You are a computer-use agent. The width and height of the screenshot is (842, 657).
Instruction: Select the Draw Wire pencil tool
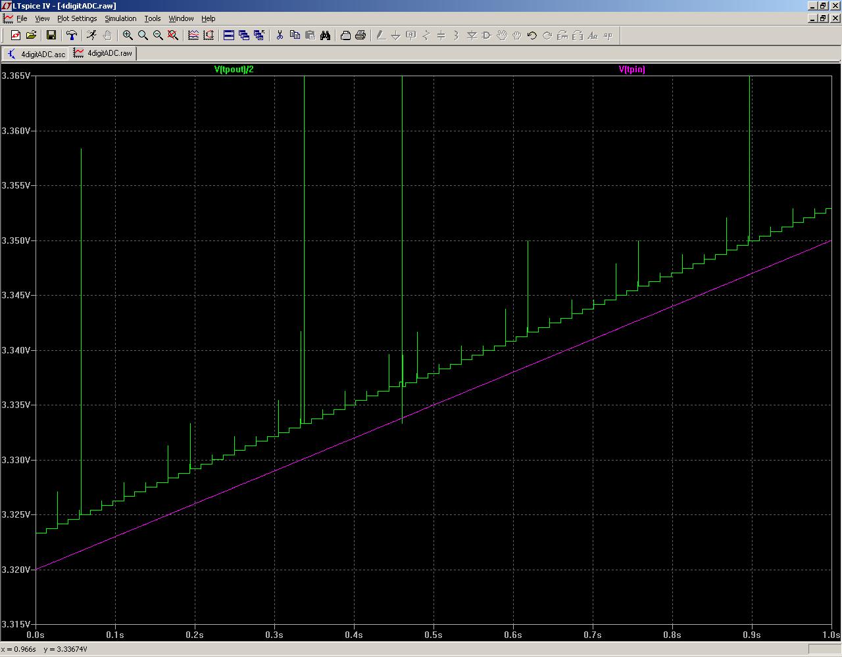pos(381,35)
